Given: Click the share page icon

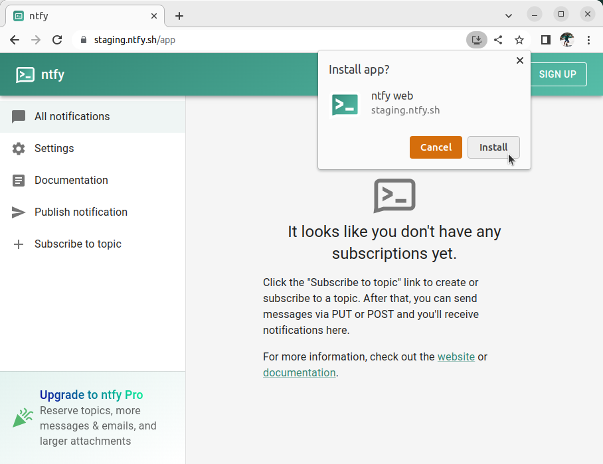Looking at the screenshot, I should [498, 40].
